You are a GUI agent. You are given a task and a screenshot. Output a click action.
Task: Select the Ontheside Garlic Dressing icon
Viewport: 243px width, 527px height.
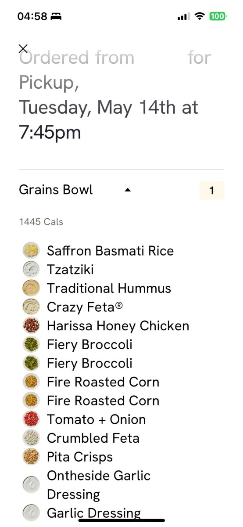coord(31,485)
